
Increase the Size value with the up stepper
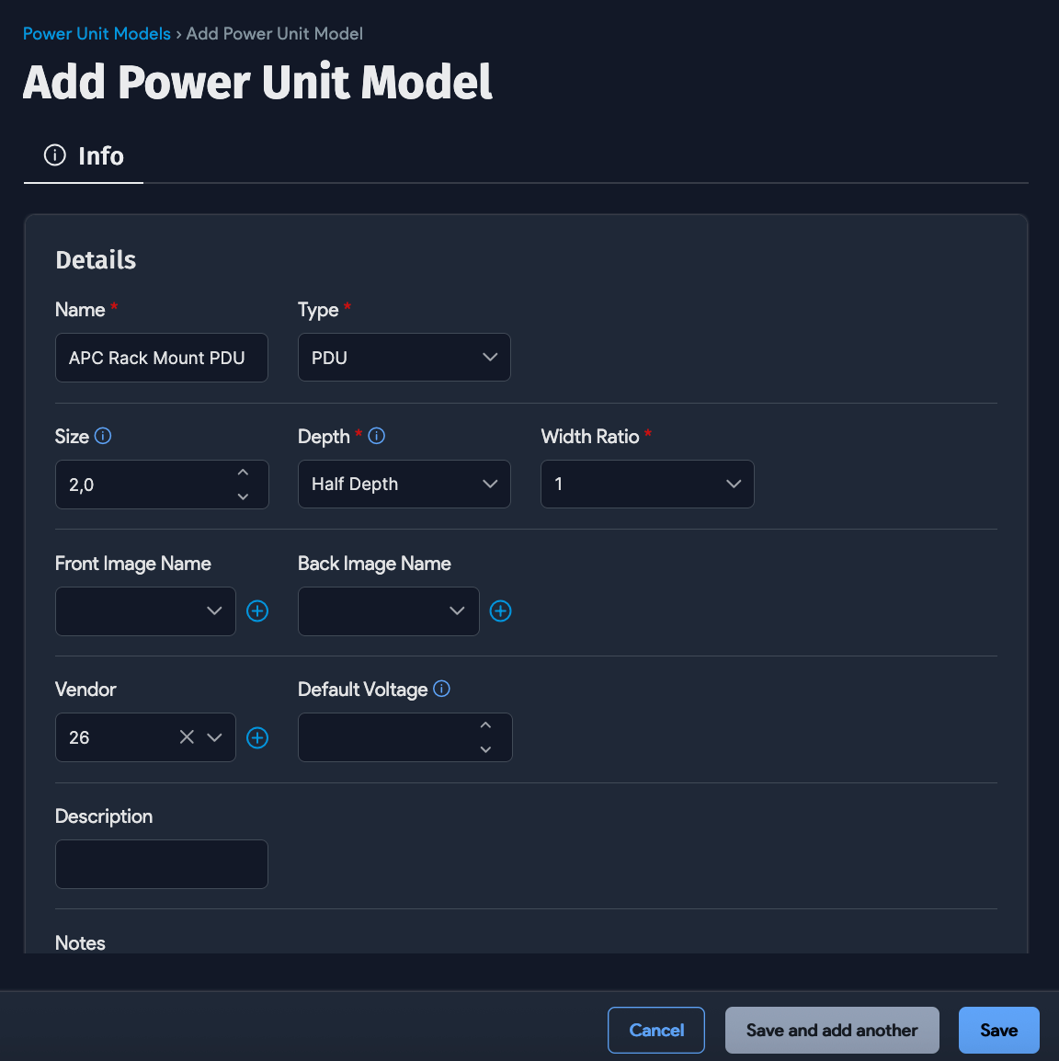coord(243,472)
